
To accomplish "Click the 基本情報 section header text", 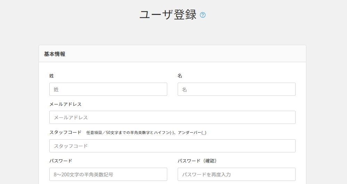I will coord(55,54).
